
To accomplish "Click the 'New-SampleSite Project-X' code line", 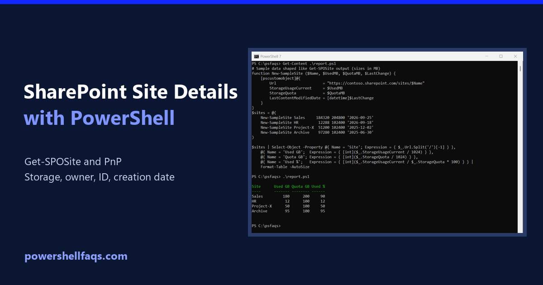I will 317,127.
